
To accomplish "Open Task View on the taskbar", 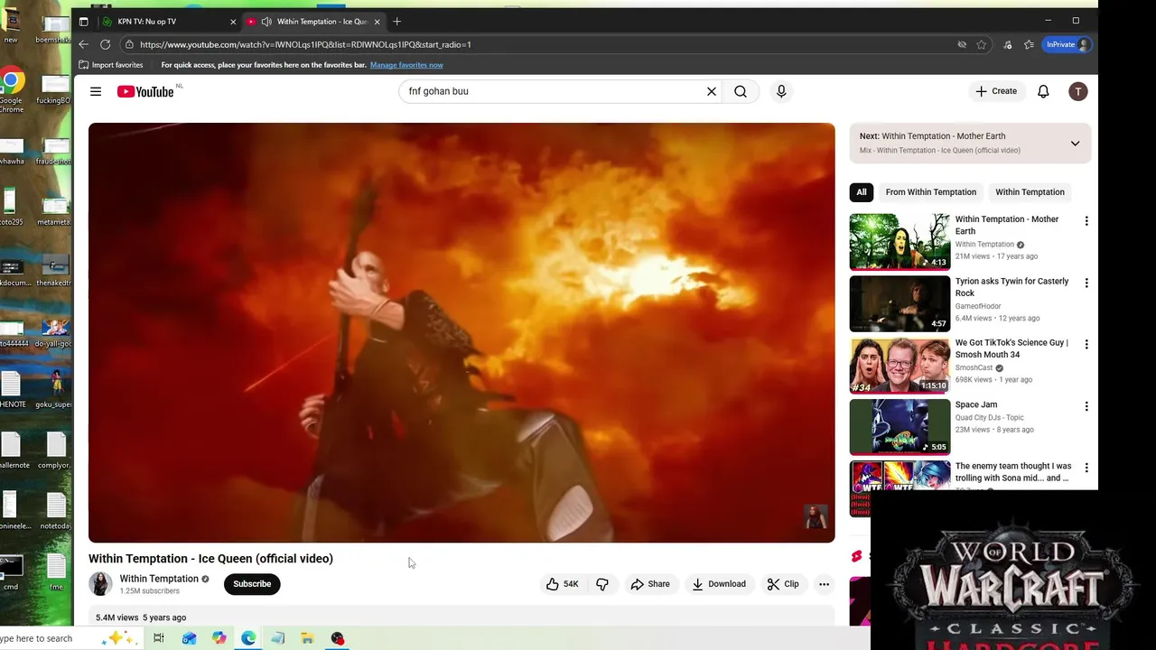I will pos(159,638).
